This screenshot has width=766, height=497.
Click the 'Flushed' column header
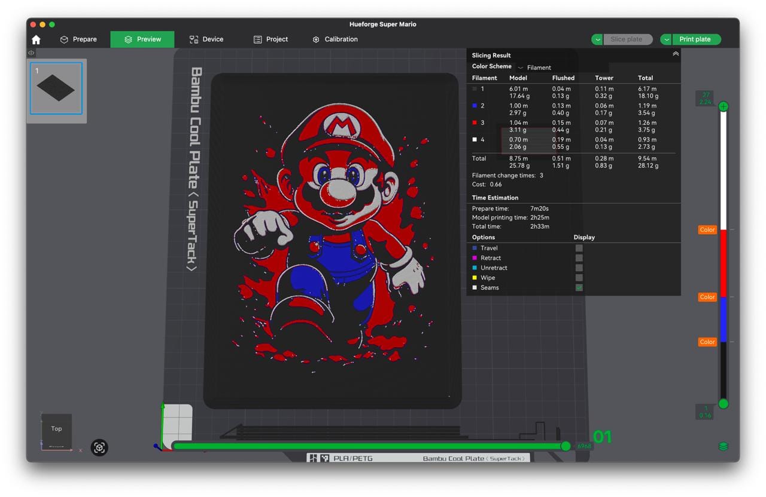point(563,78)
